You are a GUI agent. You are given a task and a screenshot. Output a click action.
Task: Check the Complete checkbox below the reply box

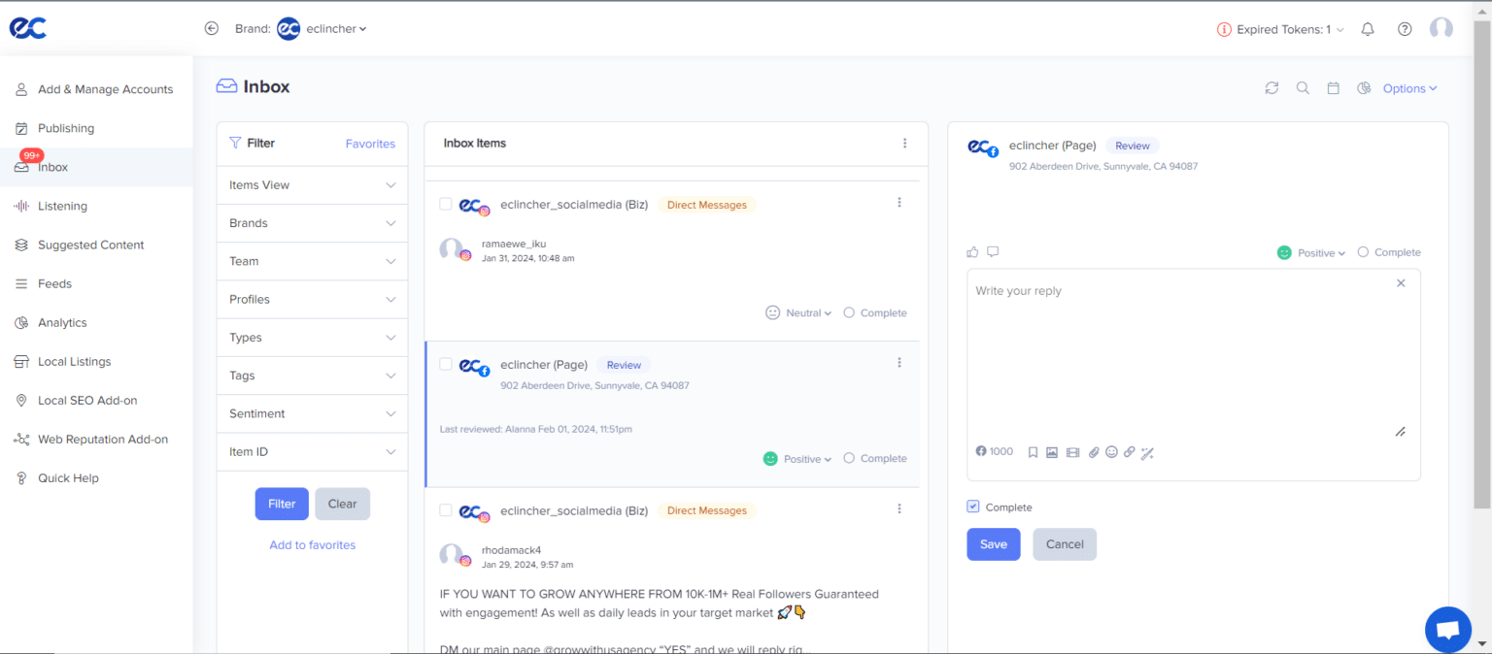[972, 506]
